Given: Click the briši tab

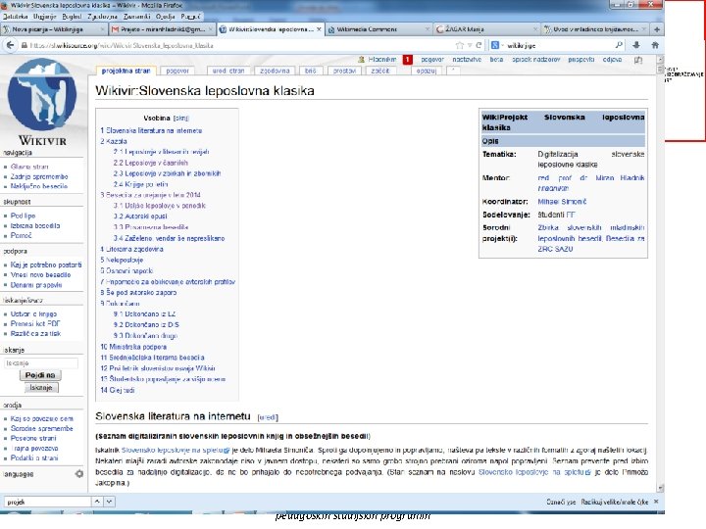Looking at the screenshot, I should coord(311,71).
